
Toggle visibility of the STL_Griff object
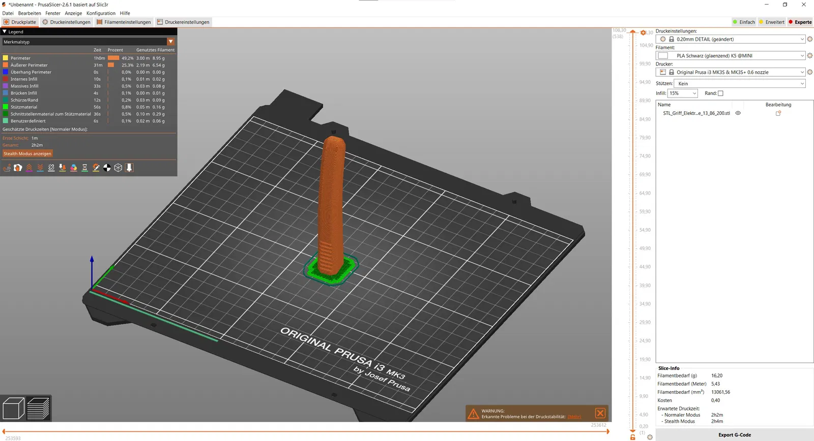pos(738,113)
